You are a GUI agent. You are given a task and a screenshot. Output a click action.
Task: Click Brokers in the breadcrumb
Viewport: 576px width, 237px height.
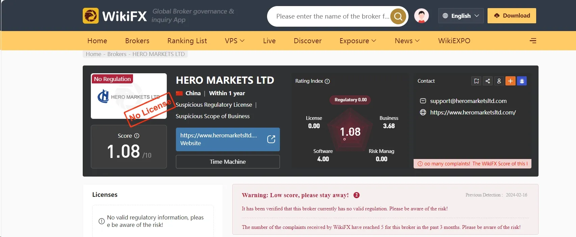click(x=117, y=54)
